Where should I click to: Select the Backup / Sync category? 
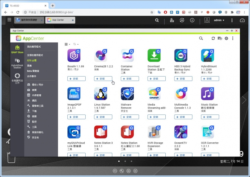[x=35, y=85]
